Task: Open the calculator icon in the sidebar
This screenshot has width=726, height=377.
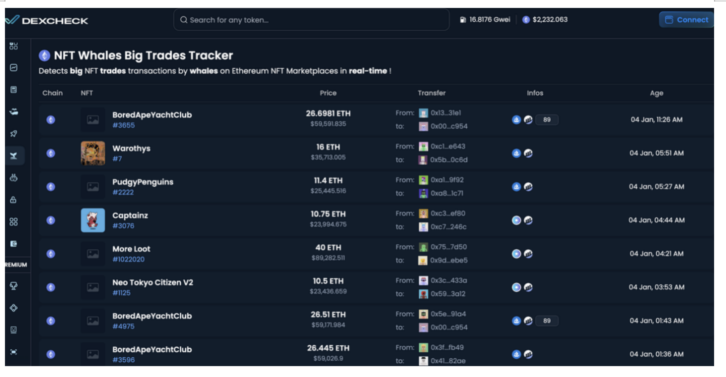Action: coord(14,90)
